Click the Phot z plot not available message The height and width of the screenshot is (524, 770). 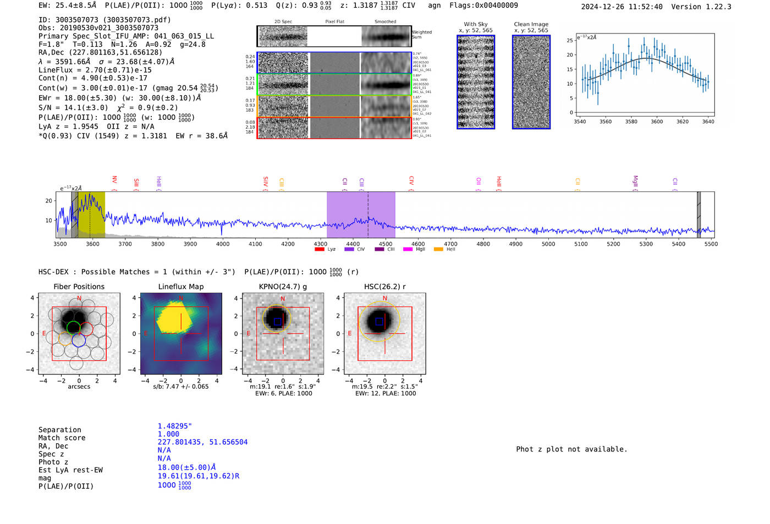click(x=572, y=449)
